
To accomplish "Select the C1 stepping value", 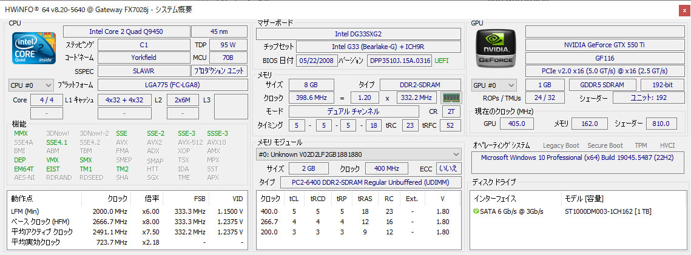I will 144,45.
